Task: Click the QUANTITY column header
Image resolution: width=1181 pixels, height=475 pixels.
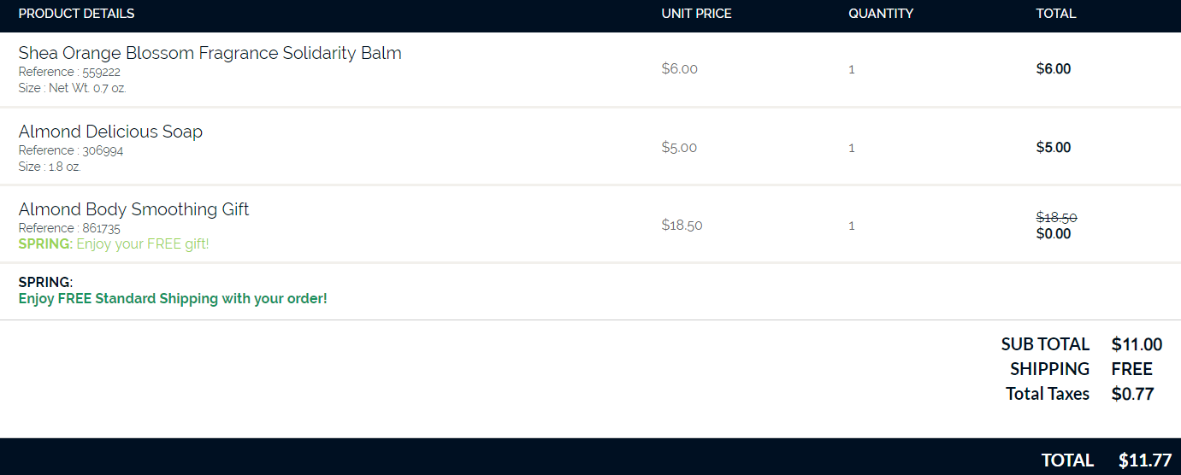Action: [881, 14]
